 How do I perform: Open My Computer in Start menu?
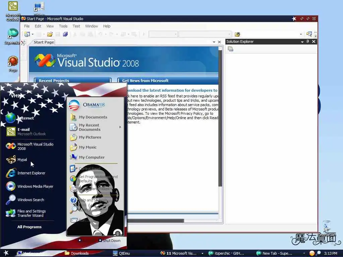87,157
